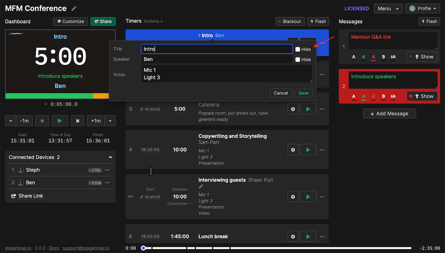Check the Hide checkbox next to Title
This screenshot has width=445, height=253.
[x=298, y=49]
